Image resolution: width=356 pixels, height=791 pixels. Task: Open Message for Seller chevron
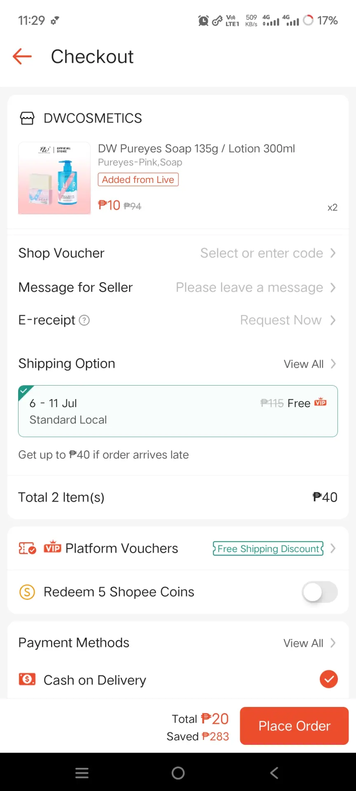click(333, 287)
